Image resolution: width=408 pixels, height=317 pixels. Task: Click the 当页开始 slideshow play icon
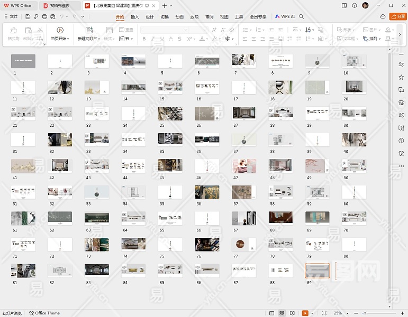pos(59,30)
